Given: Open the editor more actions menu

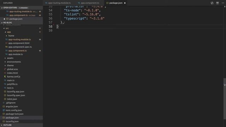Looking at the screenshot, I should (x=223, y=3).
